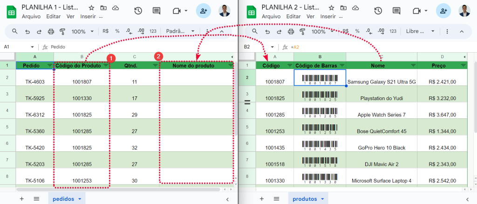This screenshot has height=204, width=477.
Task: Star the PLANILHA 2 document
Action: (331, 8)
